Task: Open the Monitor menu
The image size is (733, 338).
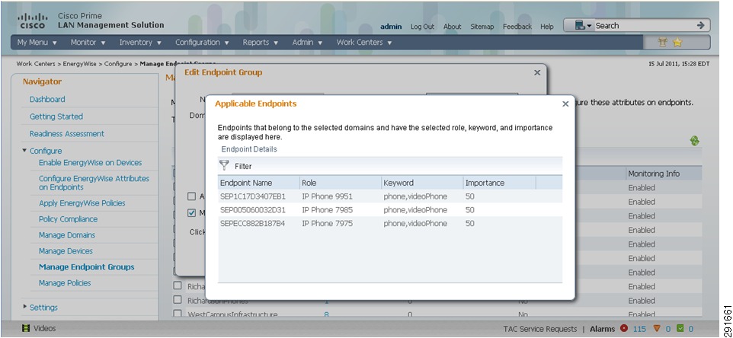Action: tap(88, 42)
